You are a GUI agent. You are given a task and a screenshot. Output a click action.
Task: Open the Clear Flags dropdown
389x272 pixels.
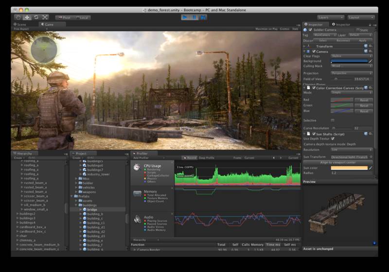coord(352,56)
